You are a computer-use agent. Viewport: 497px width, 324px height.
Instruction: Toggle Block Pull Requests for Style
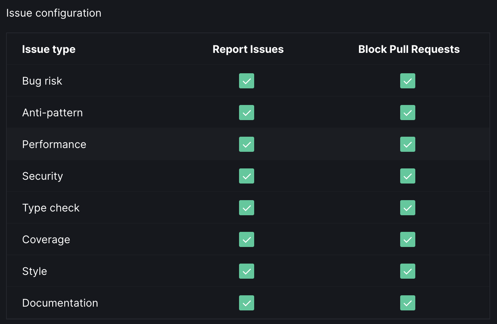click(x=407, y=271)
